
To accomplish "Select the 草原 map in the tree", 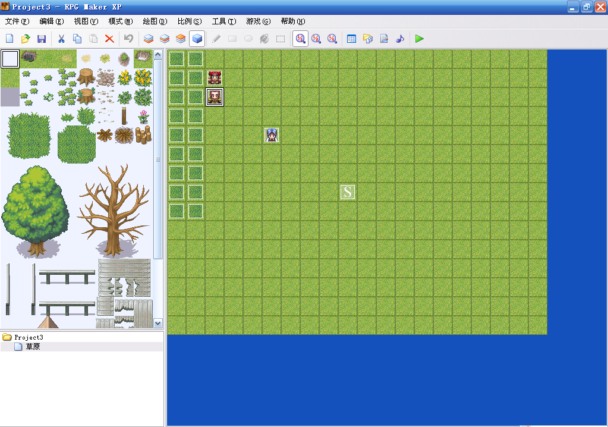I will (x=33, y=346).
